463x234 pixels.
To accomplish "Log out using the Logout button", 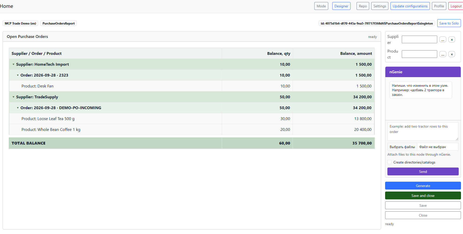I will (x=456, y=6).
